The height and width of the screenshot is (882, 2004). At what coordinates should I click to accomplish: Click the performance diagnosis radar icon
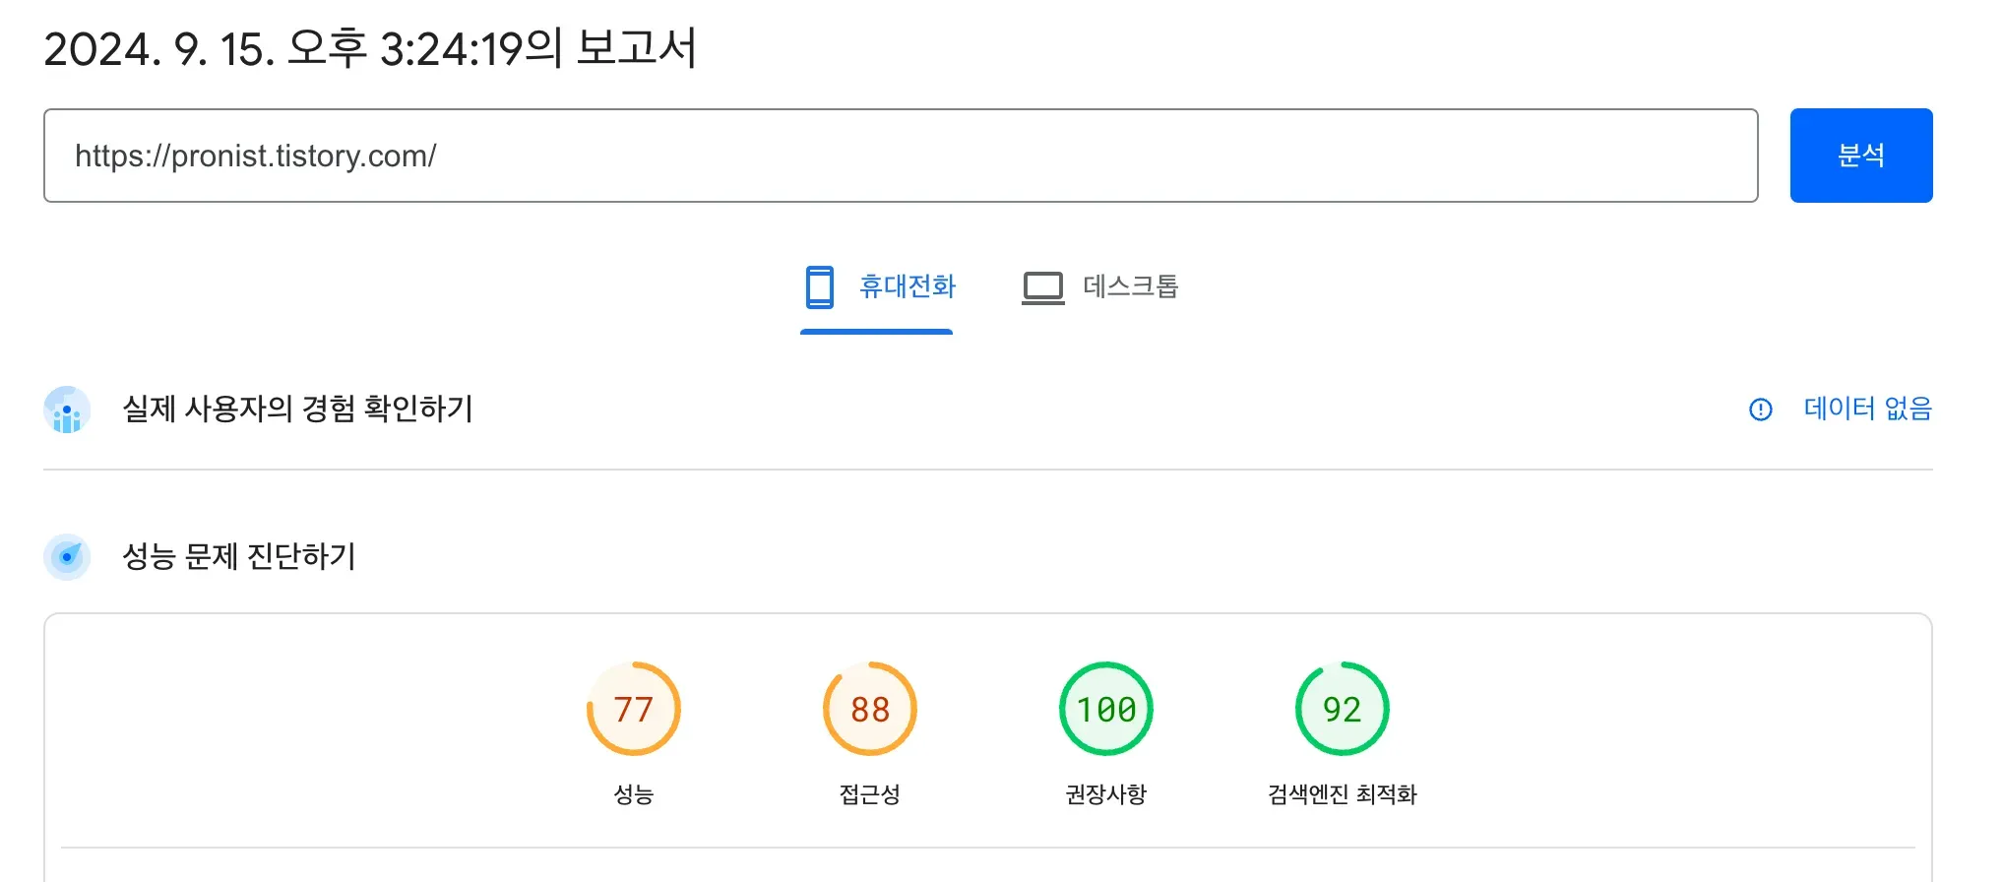67,557
